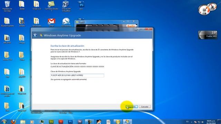221x124 pixels.
Task: Open the QuickStores desktop shortcut
Action: (66, 22)
